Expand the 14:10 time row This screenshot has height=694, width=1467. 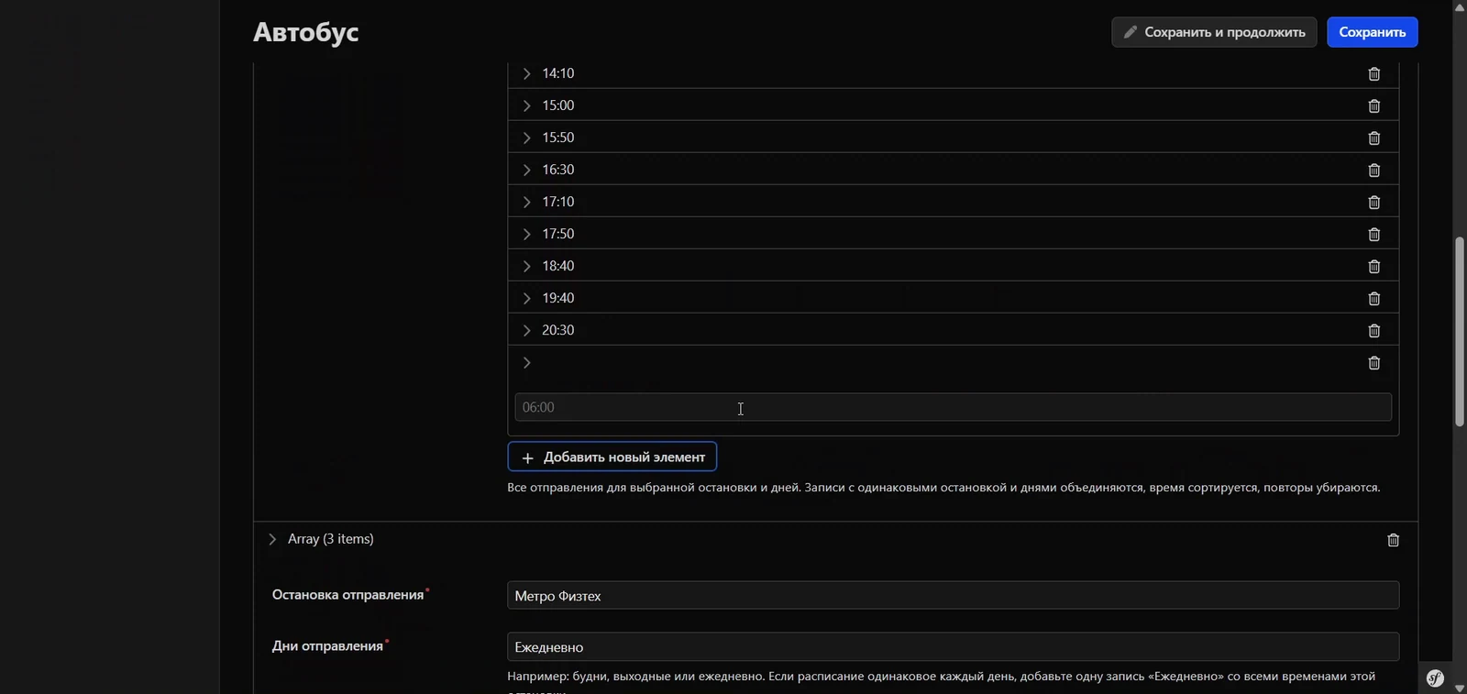click(x=526, y=73)
